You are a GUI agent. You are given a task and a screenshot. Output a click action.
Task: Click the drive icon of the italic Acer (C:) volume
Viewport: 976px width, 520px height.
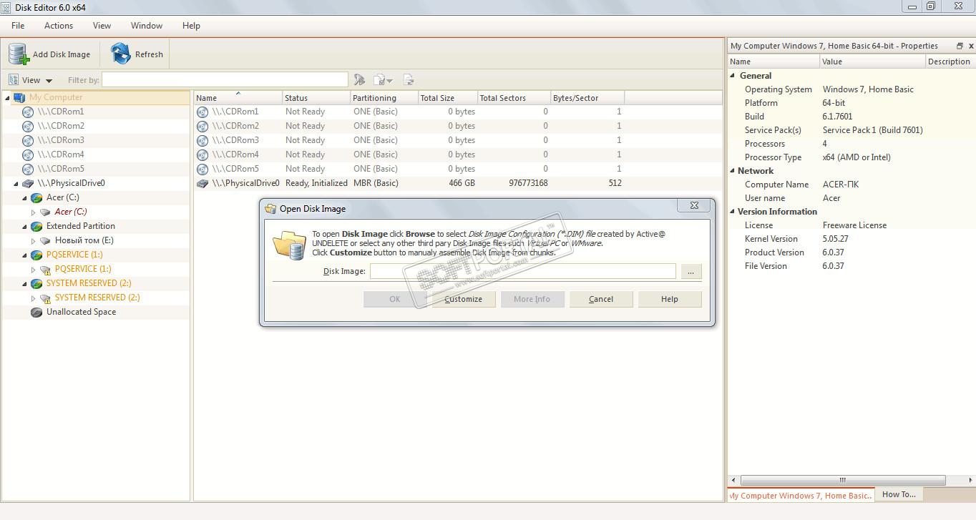click(45, 212)
